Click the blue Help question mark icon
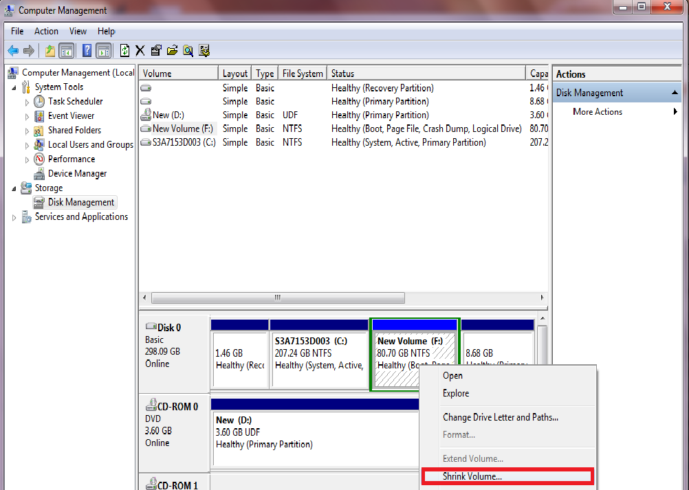Viewport: 689px width, 490px height. pos(87,50)
